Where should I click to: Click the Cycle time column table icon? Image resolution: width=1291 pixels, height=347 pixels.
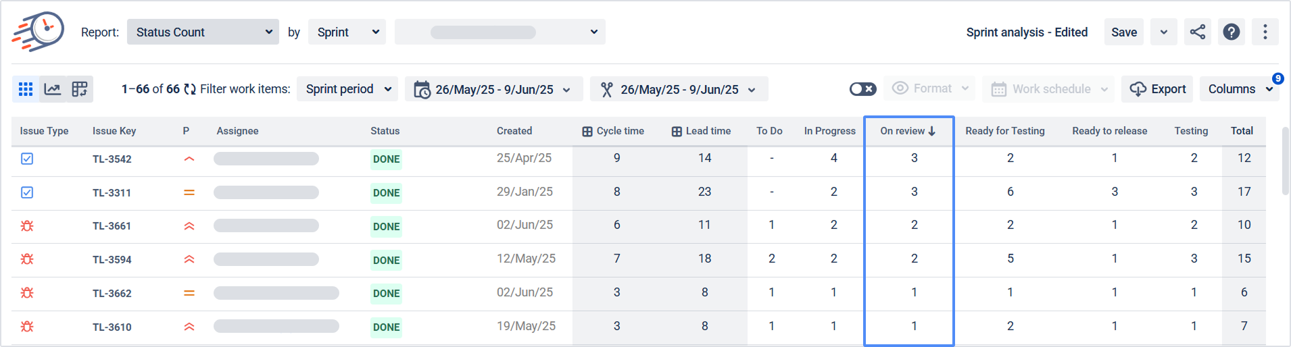[x=587, y=132]
